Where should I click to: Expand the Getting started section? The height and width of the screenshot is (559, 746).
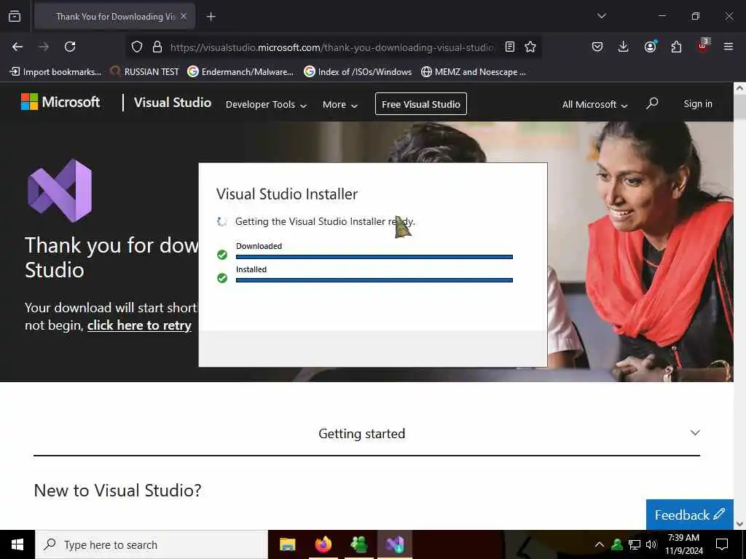pyautogui.click(x=366, y=434)
